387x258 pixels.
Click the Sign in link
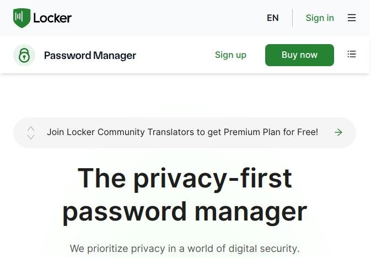tap(320, 18)
